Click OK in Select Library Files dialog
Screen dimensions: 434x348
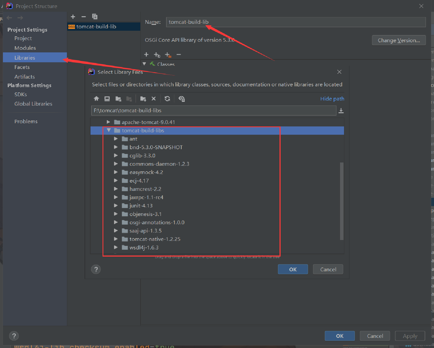tap(293, 269)
